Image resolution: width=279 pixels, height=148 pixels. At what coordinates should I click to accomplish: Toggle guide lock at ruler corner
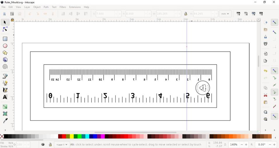tap(12, 20)
